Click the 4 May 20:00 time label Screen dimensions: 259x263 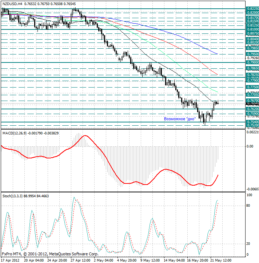click(127, 260)
